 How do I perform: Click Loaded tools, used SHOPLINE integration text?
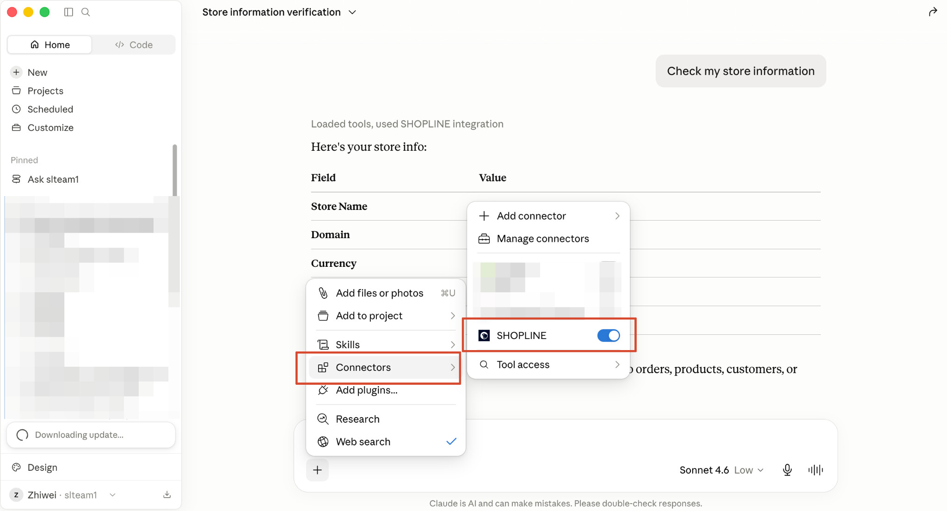click(x=407, y=124)
